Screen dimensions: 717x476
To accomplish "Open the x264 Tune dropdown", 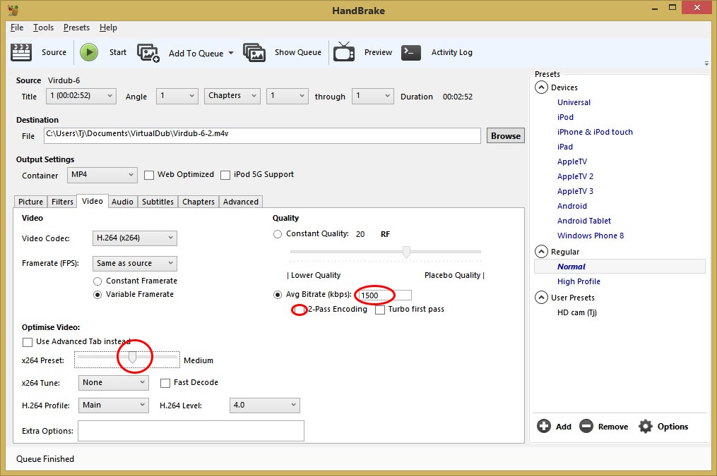I will pos(114,383).
